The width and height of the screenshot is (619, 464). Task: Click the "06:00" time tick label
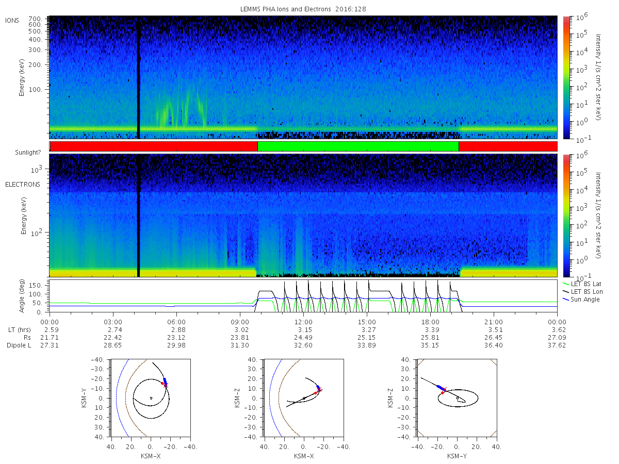coord(176,322)
